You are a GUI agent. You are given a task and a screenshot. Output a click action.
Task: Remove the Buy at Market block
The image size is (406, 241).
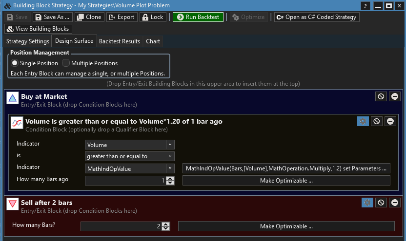394,96
